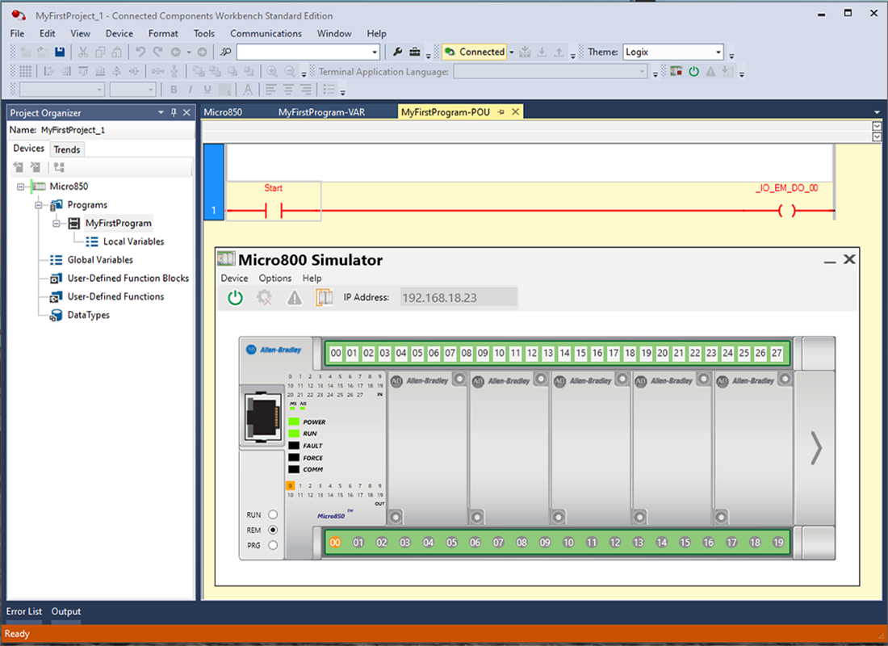Click the font color A icon
888x646 pixels.
(248, 90)
